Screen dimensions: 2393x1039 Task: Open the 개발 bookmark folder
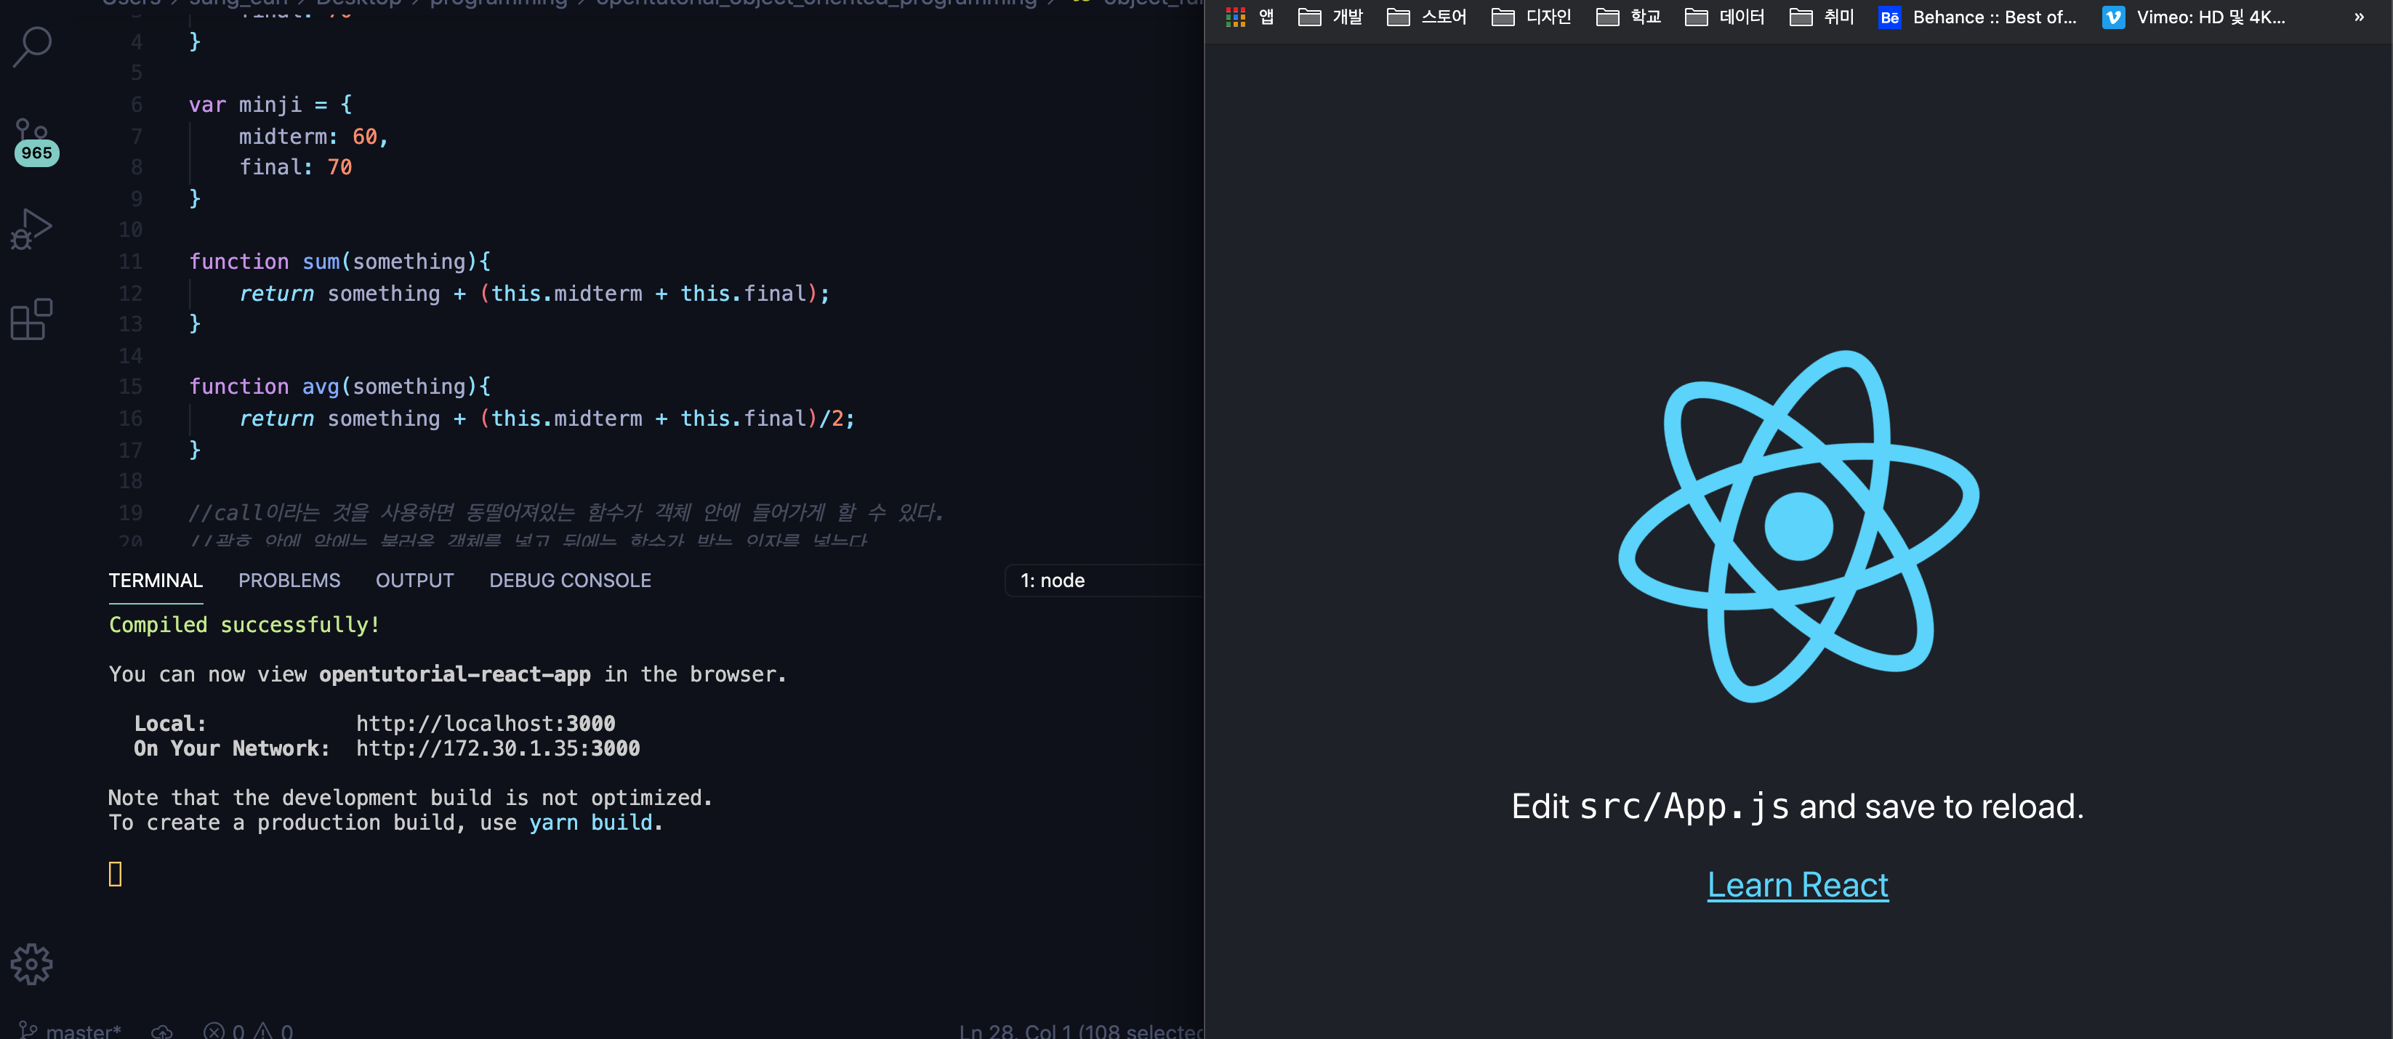pyautogui.click(x=1330, y=17)
